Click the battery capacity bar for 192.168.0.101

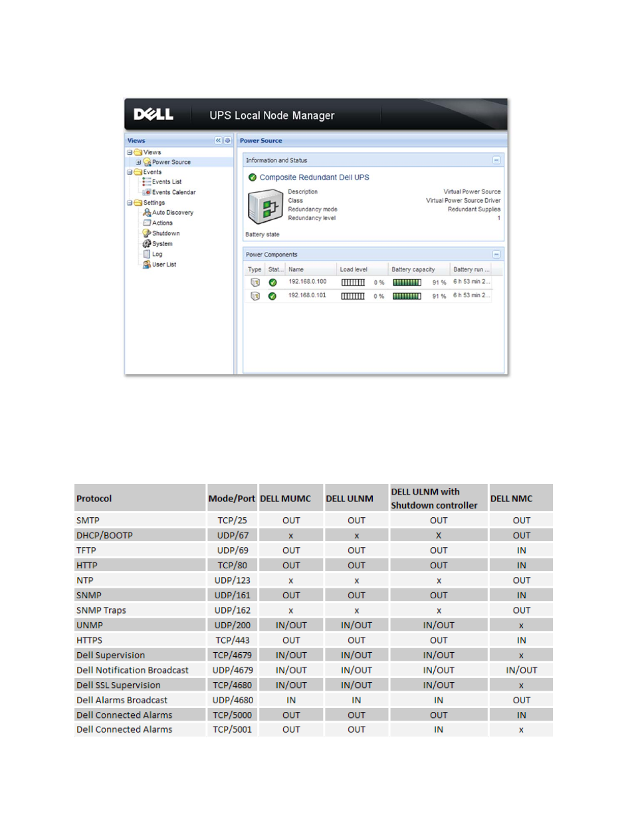tap(407, 296)
